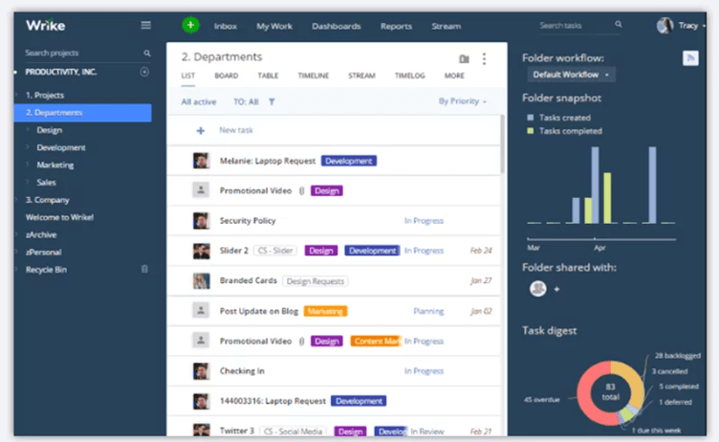
Task: Open the By Priority sort dropdown
Action: (x=463, y=101)
